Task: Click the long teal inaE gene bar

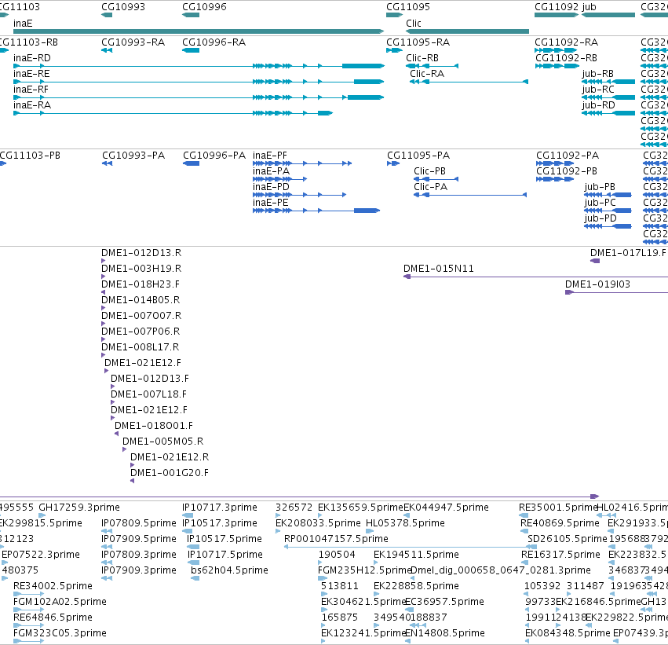Action: 199,31
